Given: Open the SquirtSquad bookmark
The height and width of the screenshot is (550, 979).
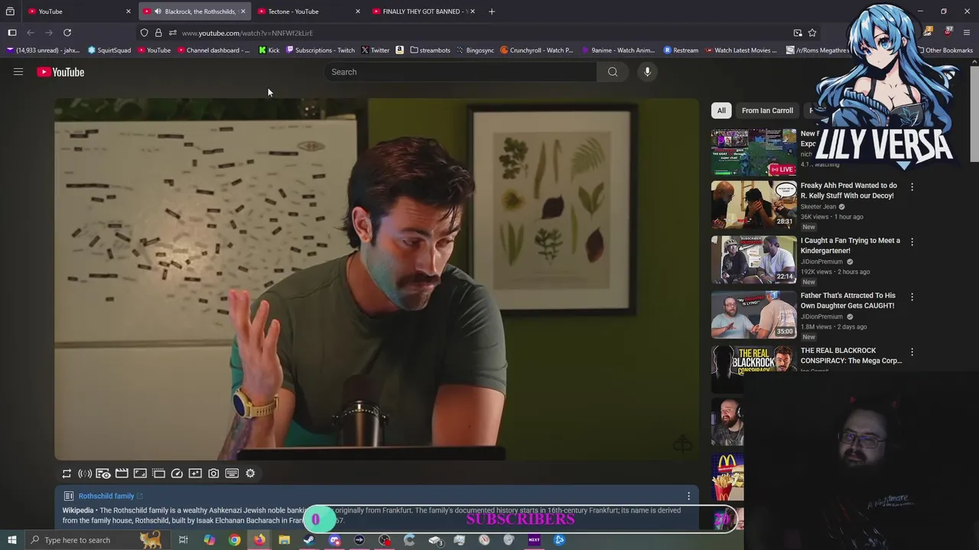Looking at the screenshot, I should pyautogui.click(x=109, y=50).
